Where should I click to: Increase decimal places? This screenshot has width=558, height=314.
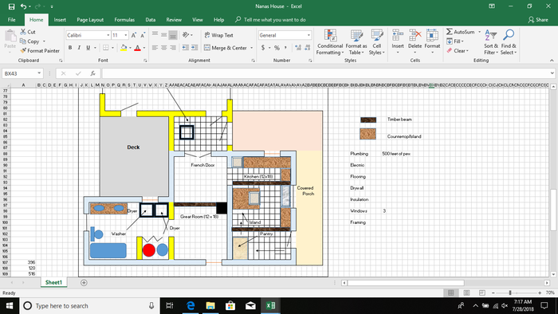tap(298, 48)
